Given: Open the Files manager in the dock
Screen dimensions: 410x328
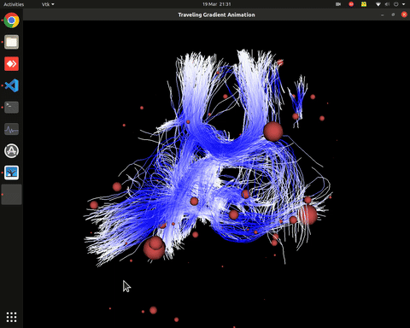Looking at the screenshot, I should (11, 42).
